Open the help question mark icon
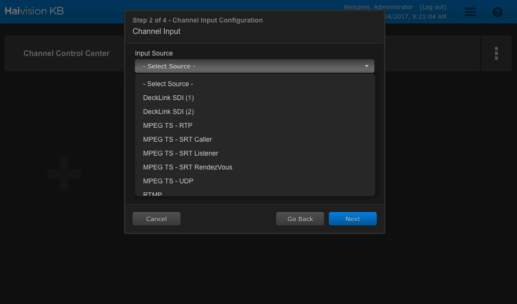The height and width of the screenshot is (304, 517). click(497, 12)
